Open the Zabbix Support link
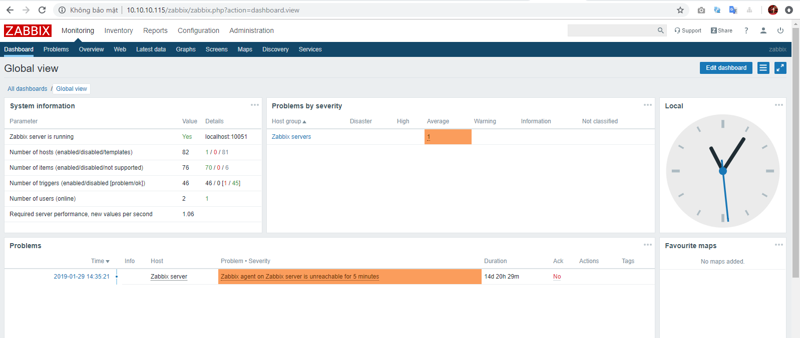 tap(688, 30)
